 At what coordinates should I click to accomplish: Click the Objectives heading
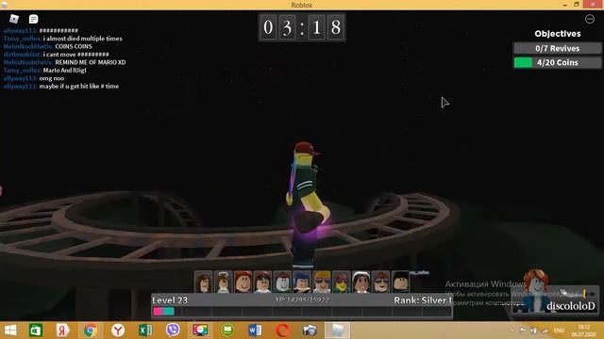click(x=558, y=34)
